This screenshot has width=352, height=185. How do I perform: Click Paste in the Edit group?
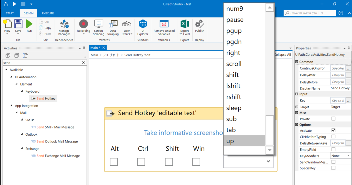(x=45, y=34)
